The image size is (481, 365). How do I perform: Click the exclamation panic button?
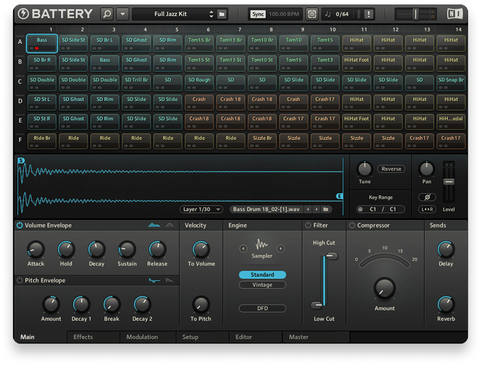369,14
